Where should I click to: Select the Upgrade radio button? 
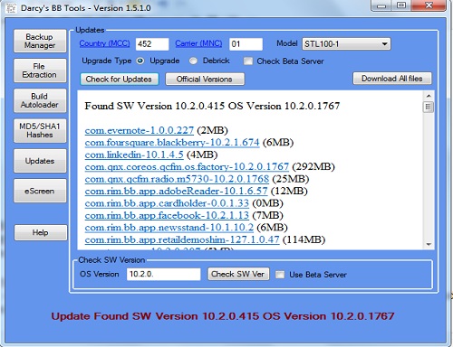[x=140, y=61]
